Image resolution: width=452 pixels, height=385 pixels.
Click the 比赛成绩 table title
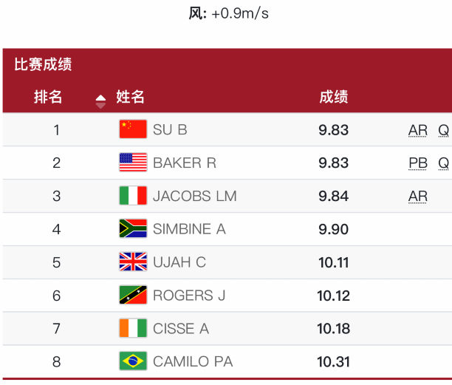coord(43,64)
